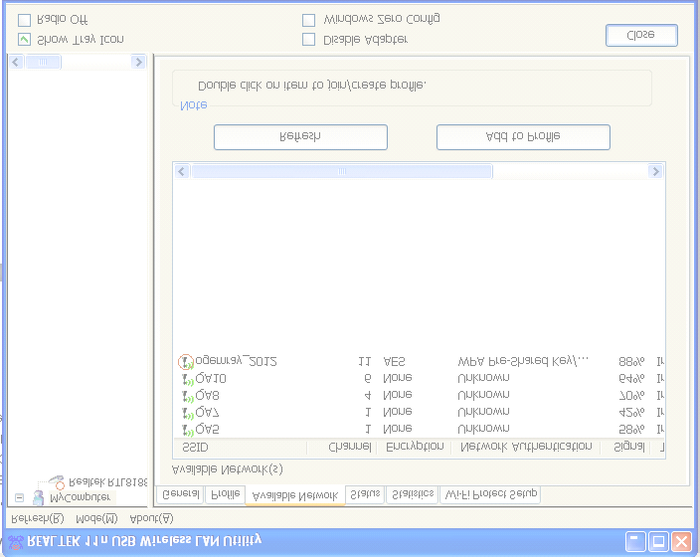Click the tree panel scrollbar thumb
700x557 pixels.
(43, 62)
